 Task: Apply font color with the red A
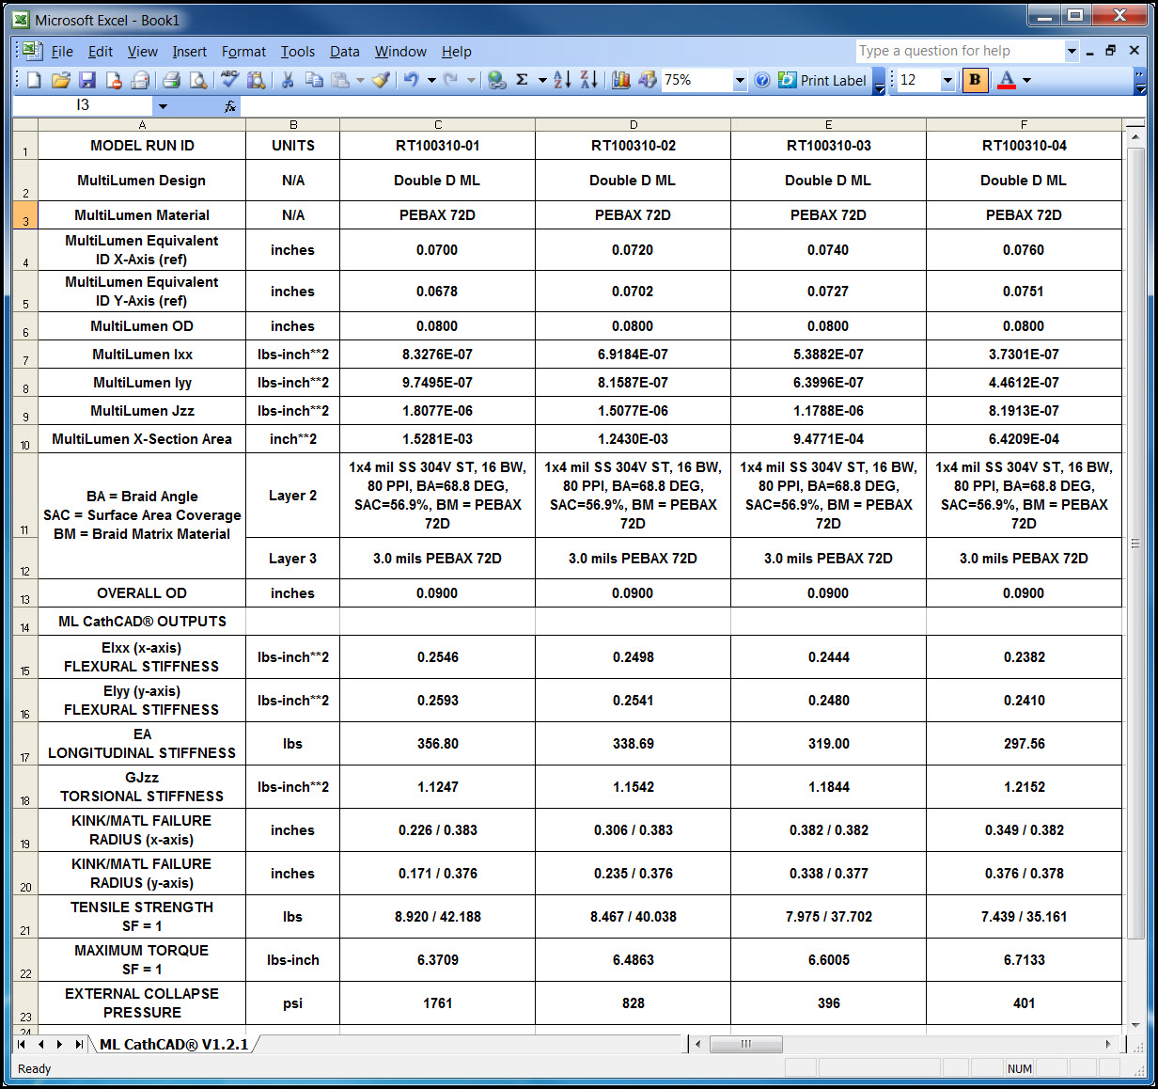pyautogui.click(x=1007, y=81)
